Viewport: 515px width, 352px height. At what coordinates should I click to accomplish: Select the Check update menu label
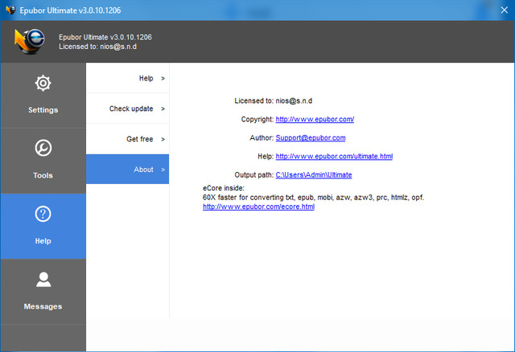(131, 108)
